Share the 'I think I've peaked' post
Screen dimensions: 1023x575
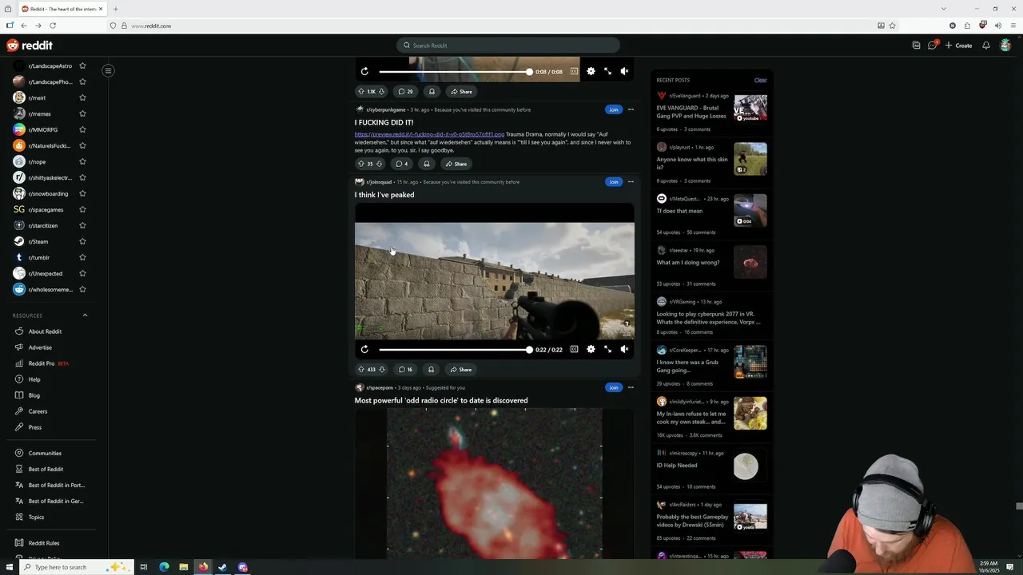coord(461,370)
